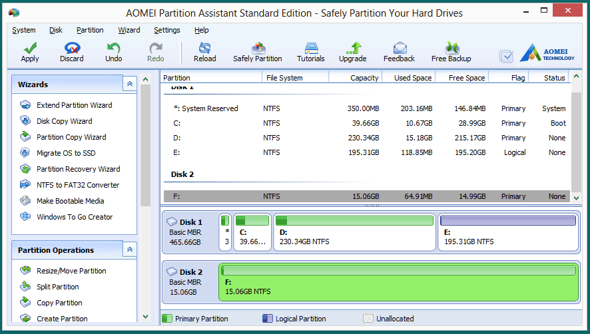Launch the Extend Partition Wizard
The height and width of the screenshot is (334, 590).
coord(74,105)
